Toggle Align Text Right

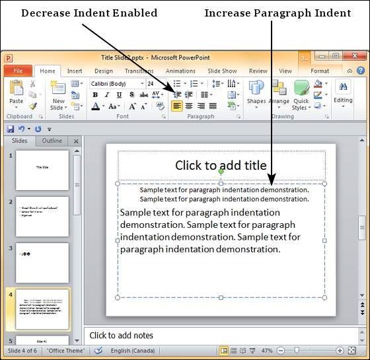pos(201,106)
